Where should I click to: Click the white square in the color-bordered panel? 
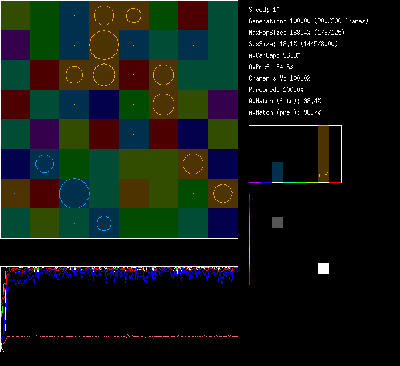(323, 268)
